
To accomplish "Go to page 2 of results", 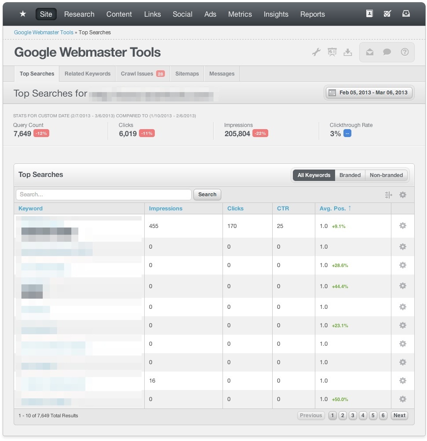I will click(x=343, y=416).
